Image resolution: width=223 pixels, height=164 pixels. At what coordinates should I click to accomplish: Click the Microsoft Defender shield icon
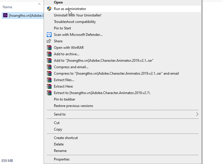(x=49, y=35)
